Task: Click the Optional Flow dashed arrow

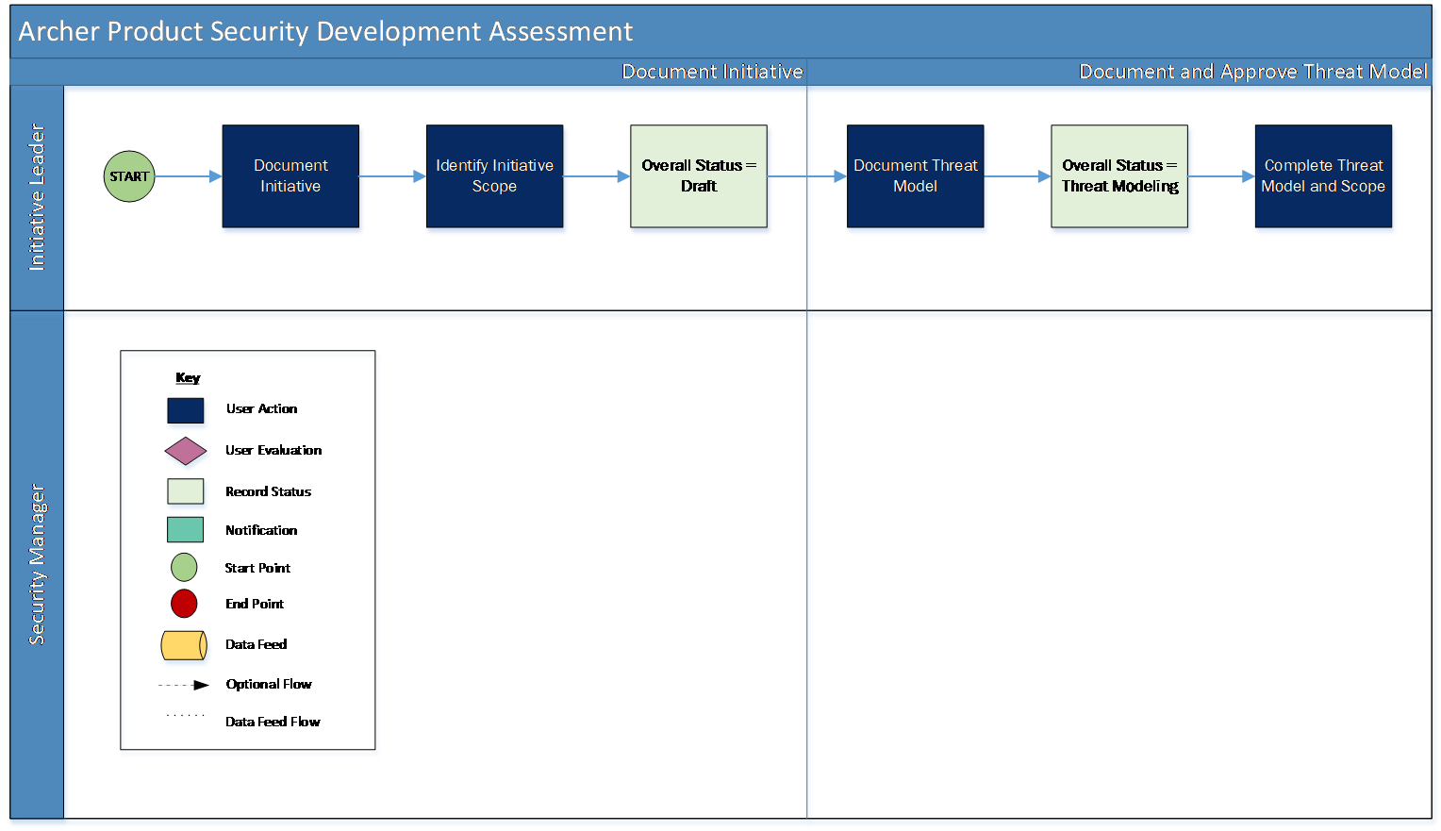Action: click(x=184, y=685)
